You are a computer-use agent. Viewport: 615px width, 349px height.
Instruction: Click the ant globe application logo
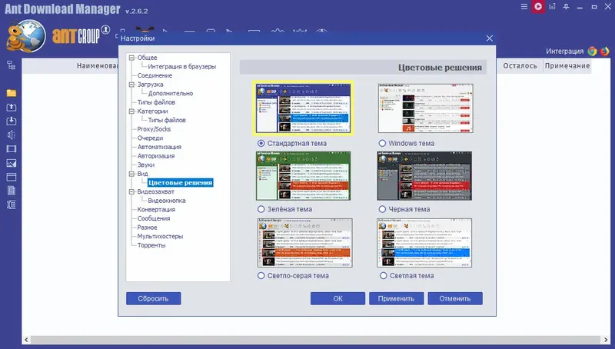[x=26, y=36]
